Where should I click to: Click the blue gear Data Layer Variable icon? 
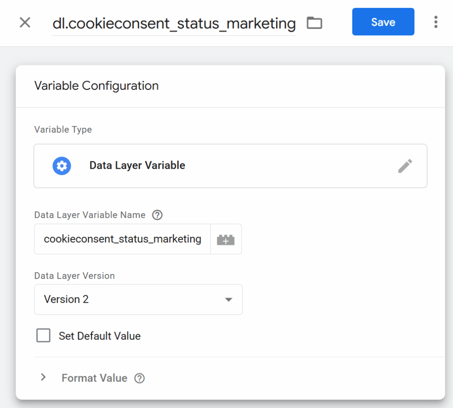pos(62,166)
